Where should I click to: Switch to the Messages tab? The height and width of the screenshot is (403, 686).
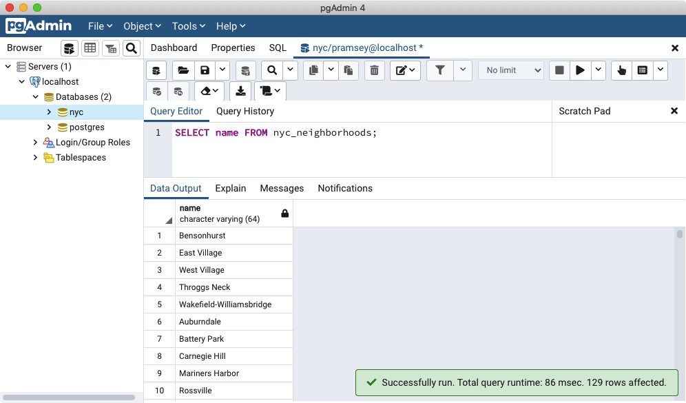coord(282,188)
